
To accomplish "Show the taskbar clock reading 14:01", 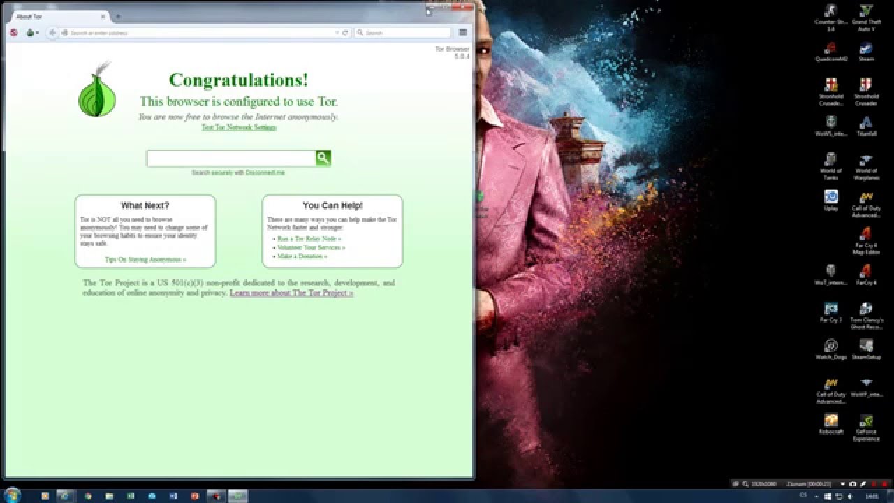I will [871, 496].
